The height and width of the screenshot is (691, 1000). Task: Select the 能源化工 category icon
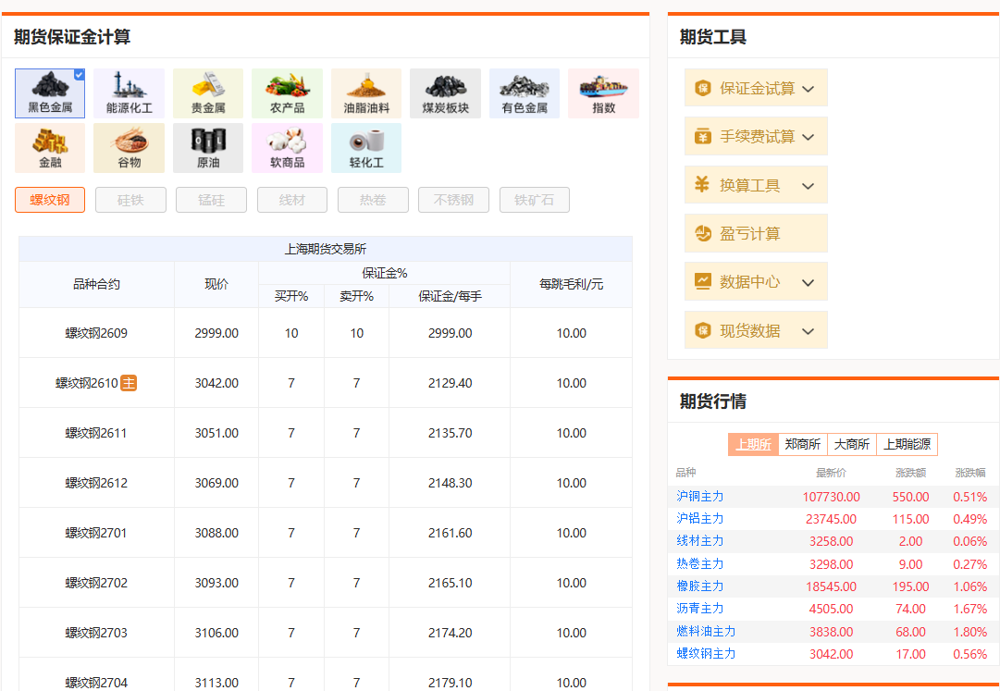pyautogui.click(x=129, y=93)
